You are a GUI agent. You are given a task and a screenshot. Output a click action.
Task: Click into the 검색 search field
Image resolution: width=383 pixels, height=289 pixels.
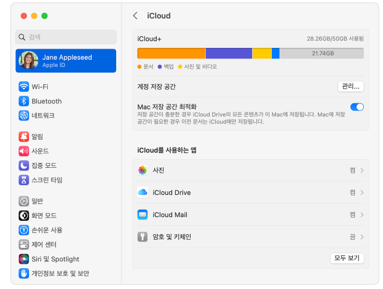click(66, 37)
